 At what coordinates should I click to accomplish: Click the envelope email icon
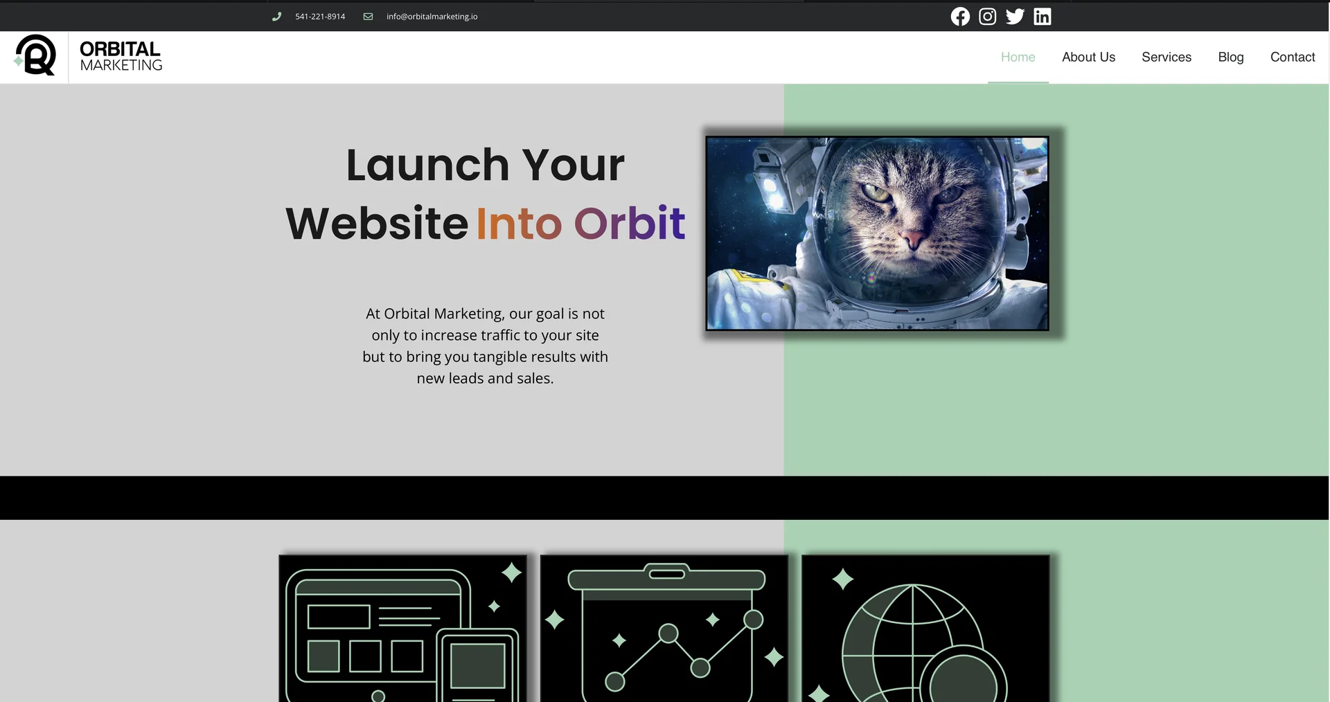click(369, 17)
